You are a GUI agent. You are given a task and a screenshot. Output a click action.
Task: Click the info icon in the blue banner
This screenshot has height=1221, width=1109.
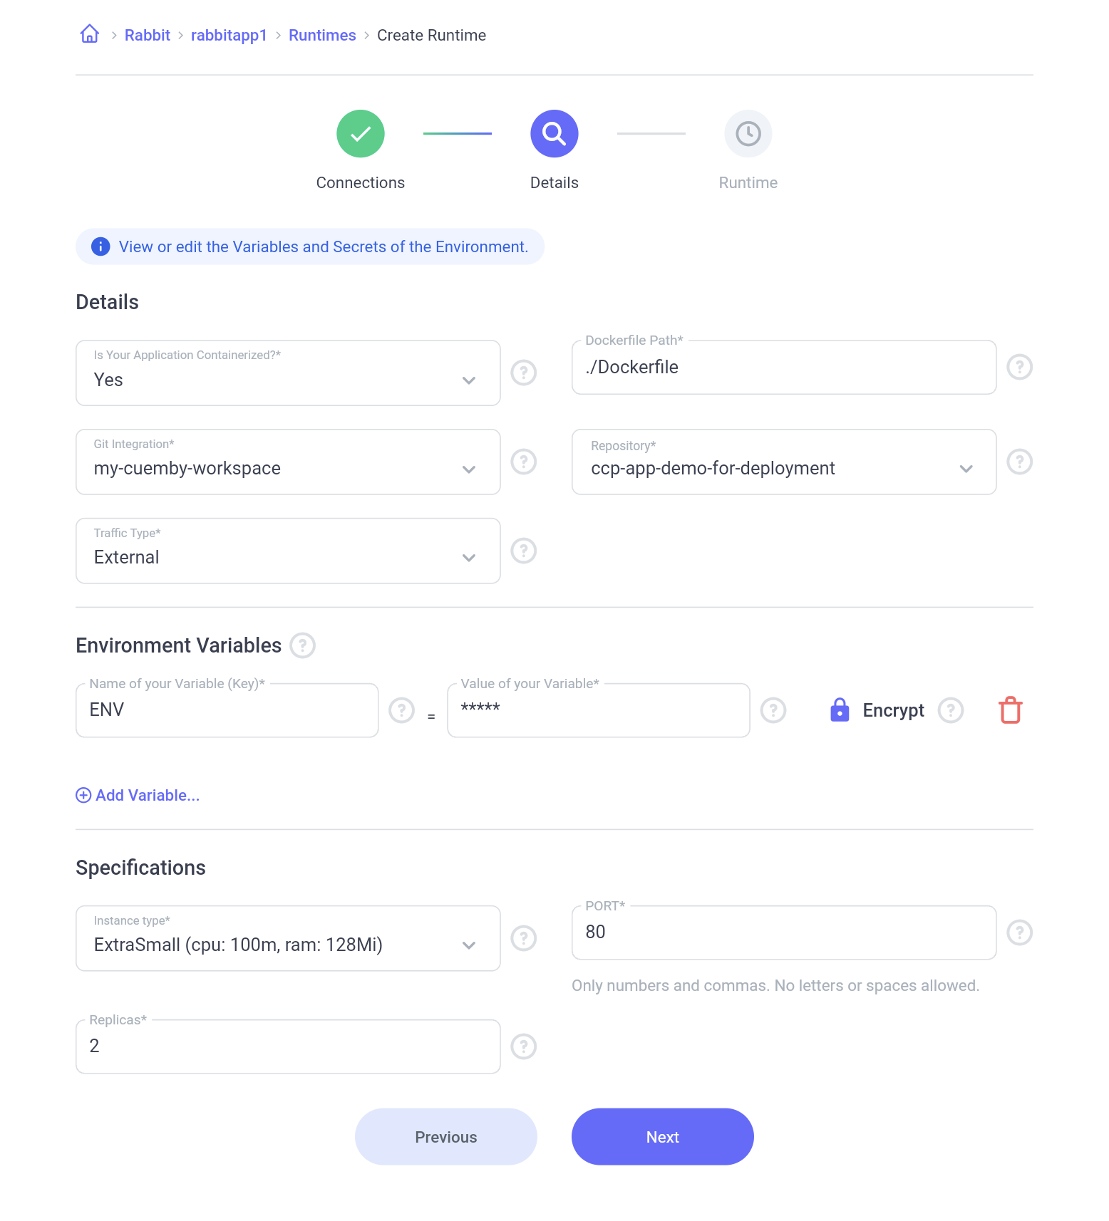100,246
